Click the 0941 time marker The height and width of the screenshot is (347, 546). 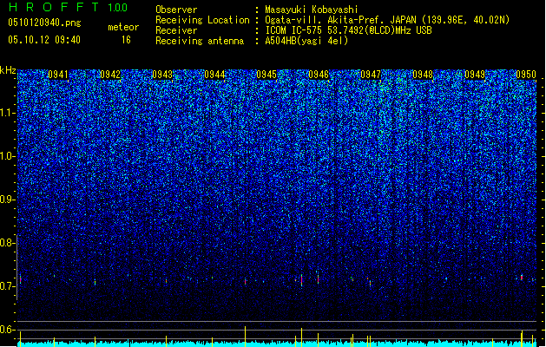click(58, 75)
